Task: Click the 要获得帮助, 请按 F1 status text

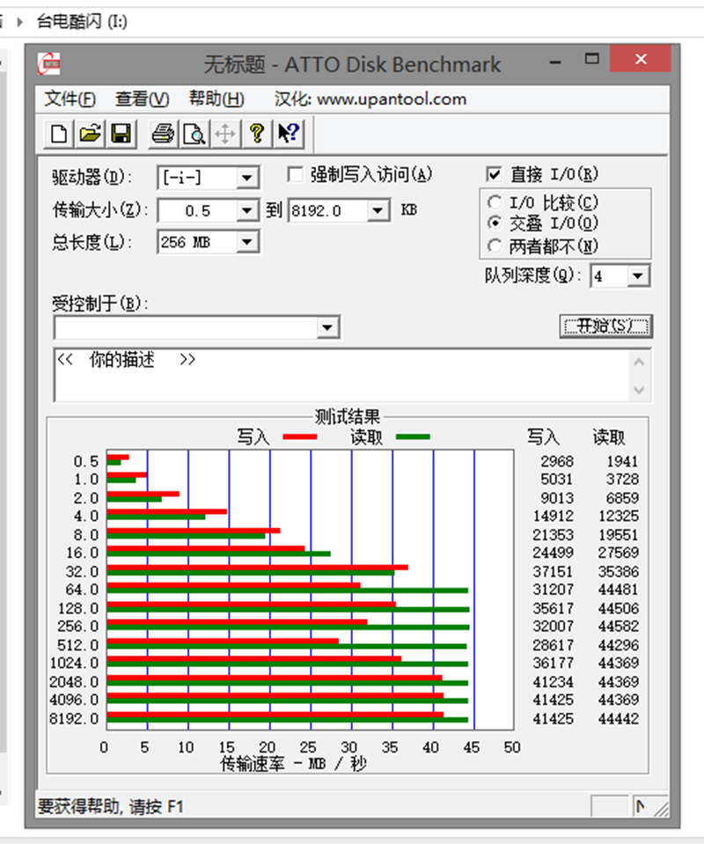Action: point(110,807)
